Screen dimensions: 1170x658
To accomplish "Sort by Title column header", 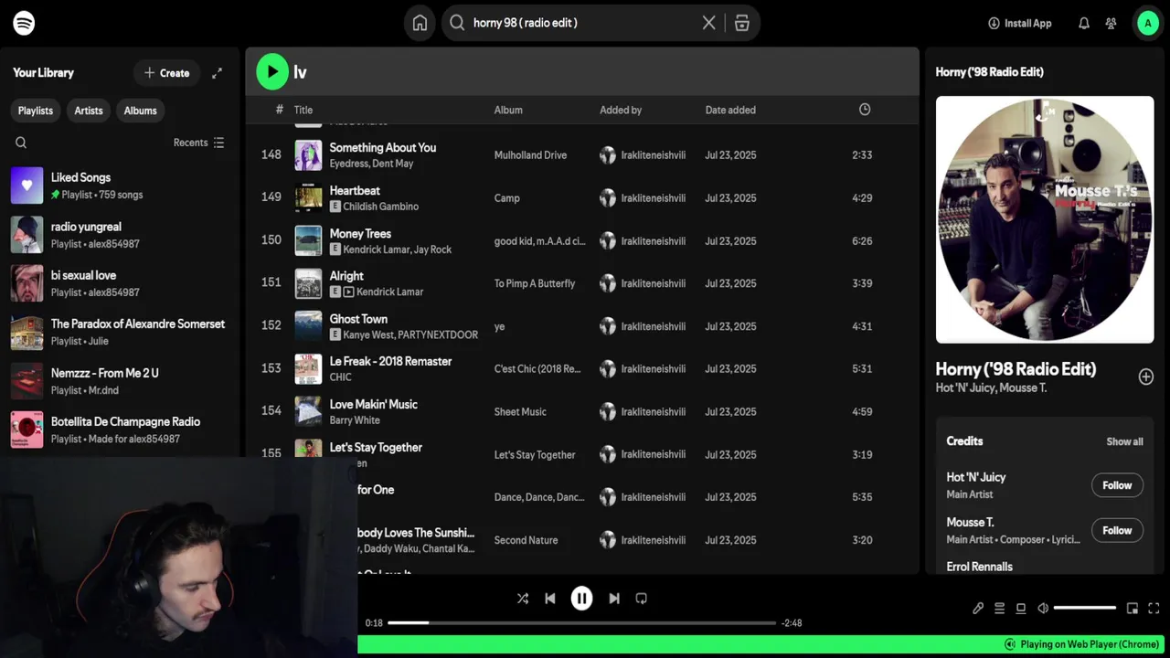I will (x=303, y=110).
